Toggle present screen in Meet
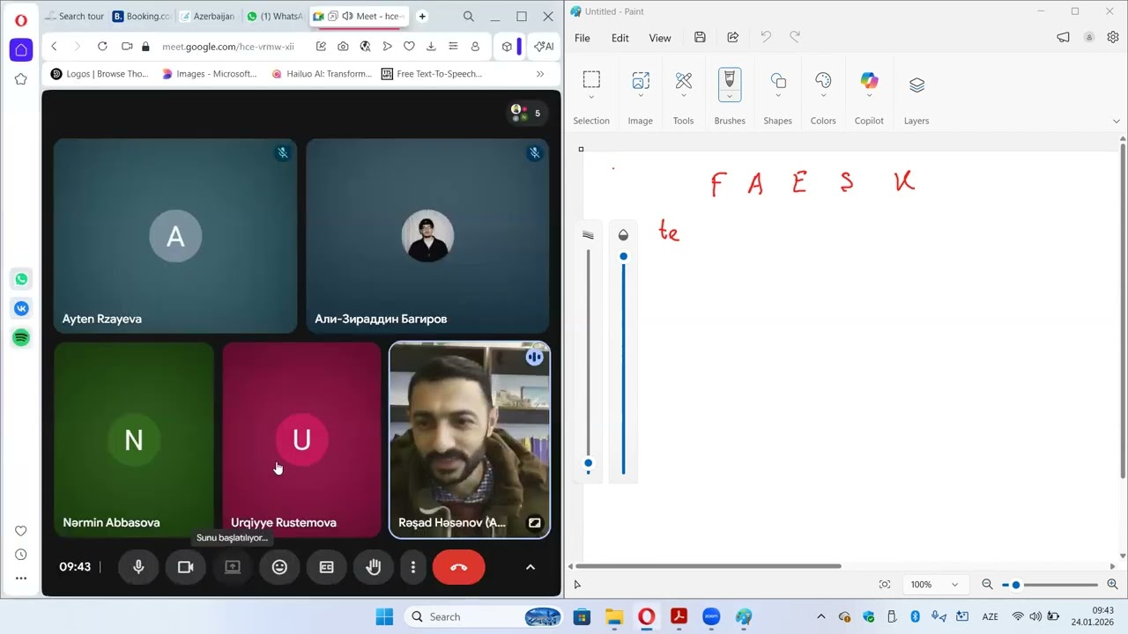 pyautogui.click(x=233, y=567)
